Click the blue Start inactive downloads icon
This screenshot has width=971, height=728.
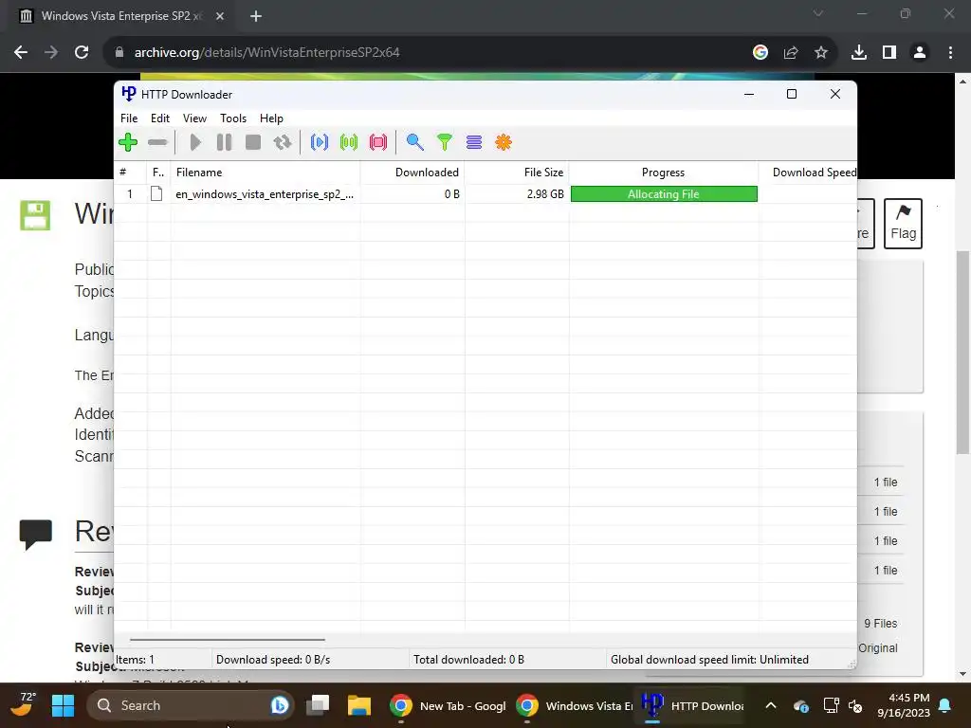pyautogui.click(x=320, y=142)
